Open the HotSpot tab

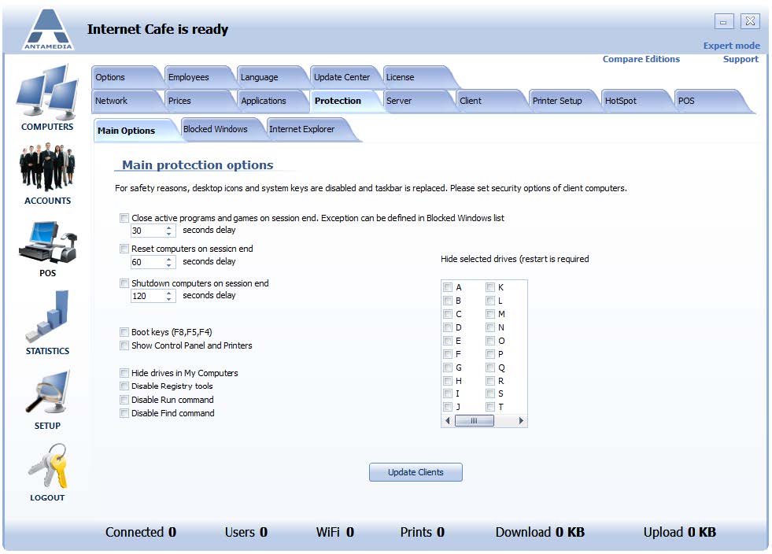coord(636,101)
